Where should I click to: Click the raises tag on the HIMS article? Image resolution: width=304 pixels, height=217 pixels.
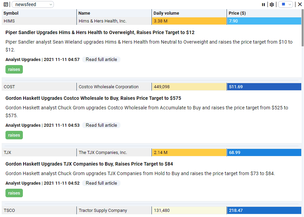pyautogui.click(x=14, y=69)
